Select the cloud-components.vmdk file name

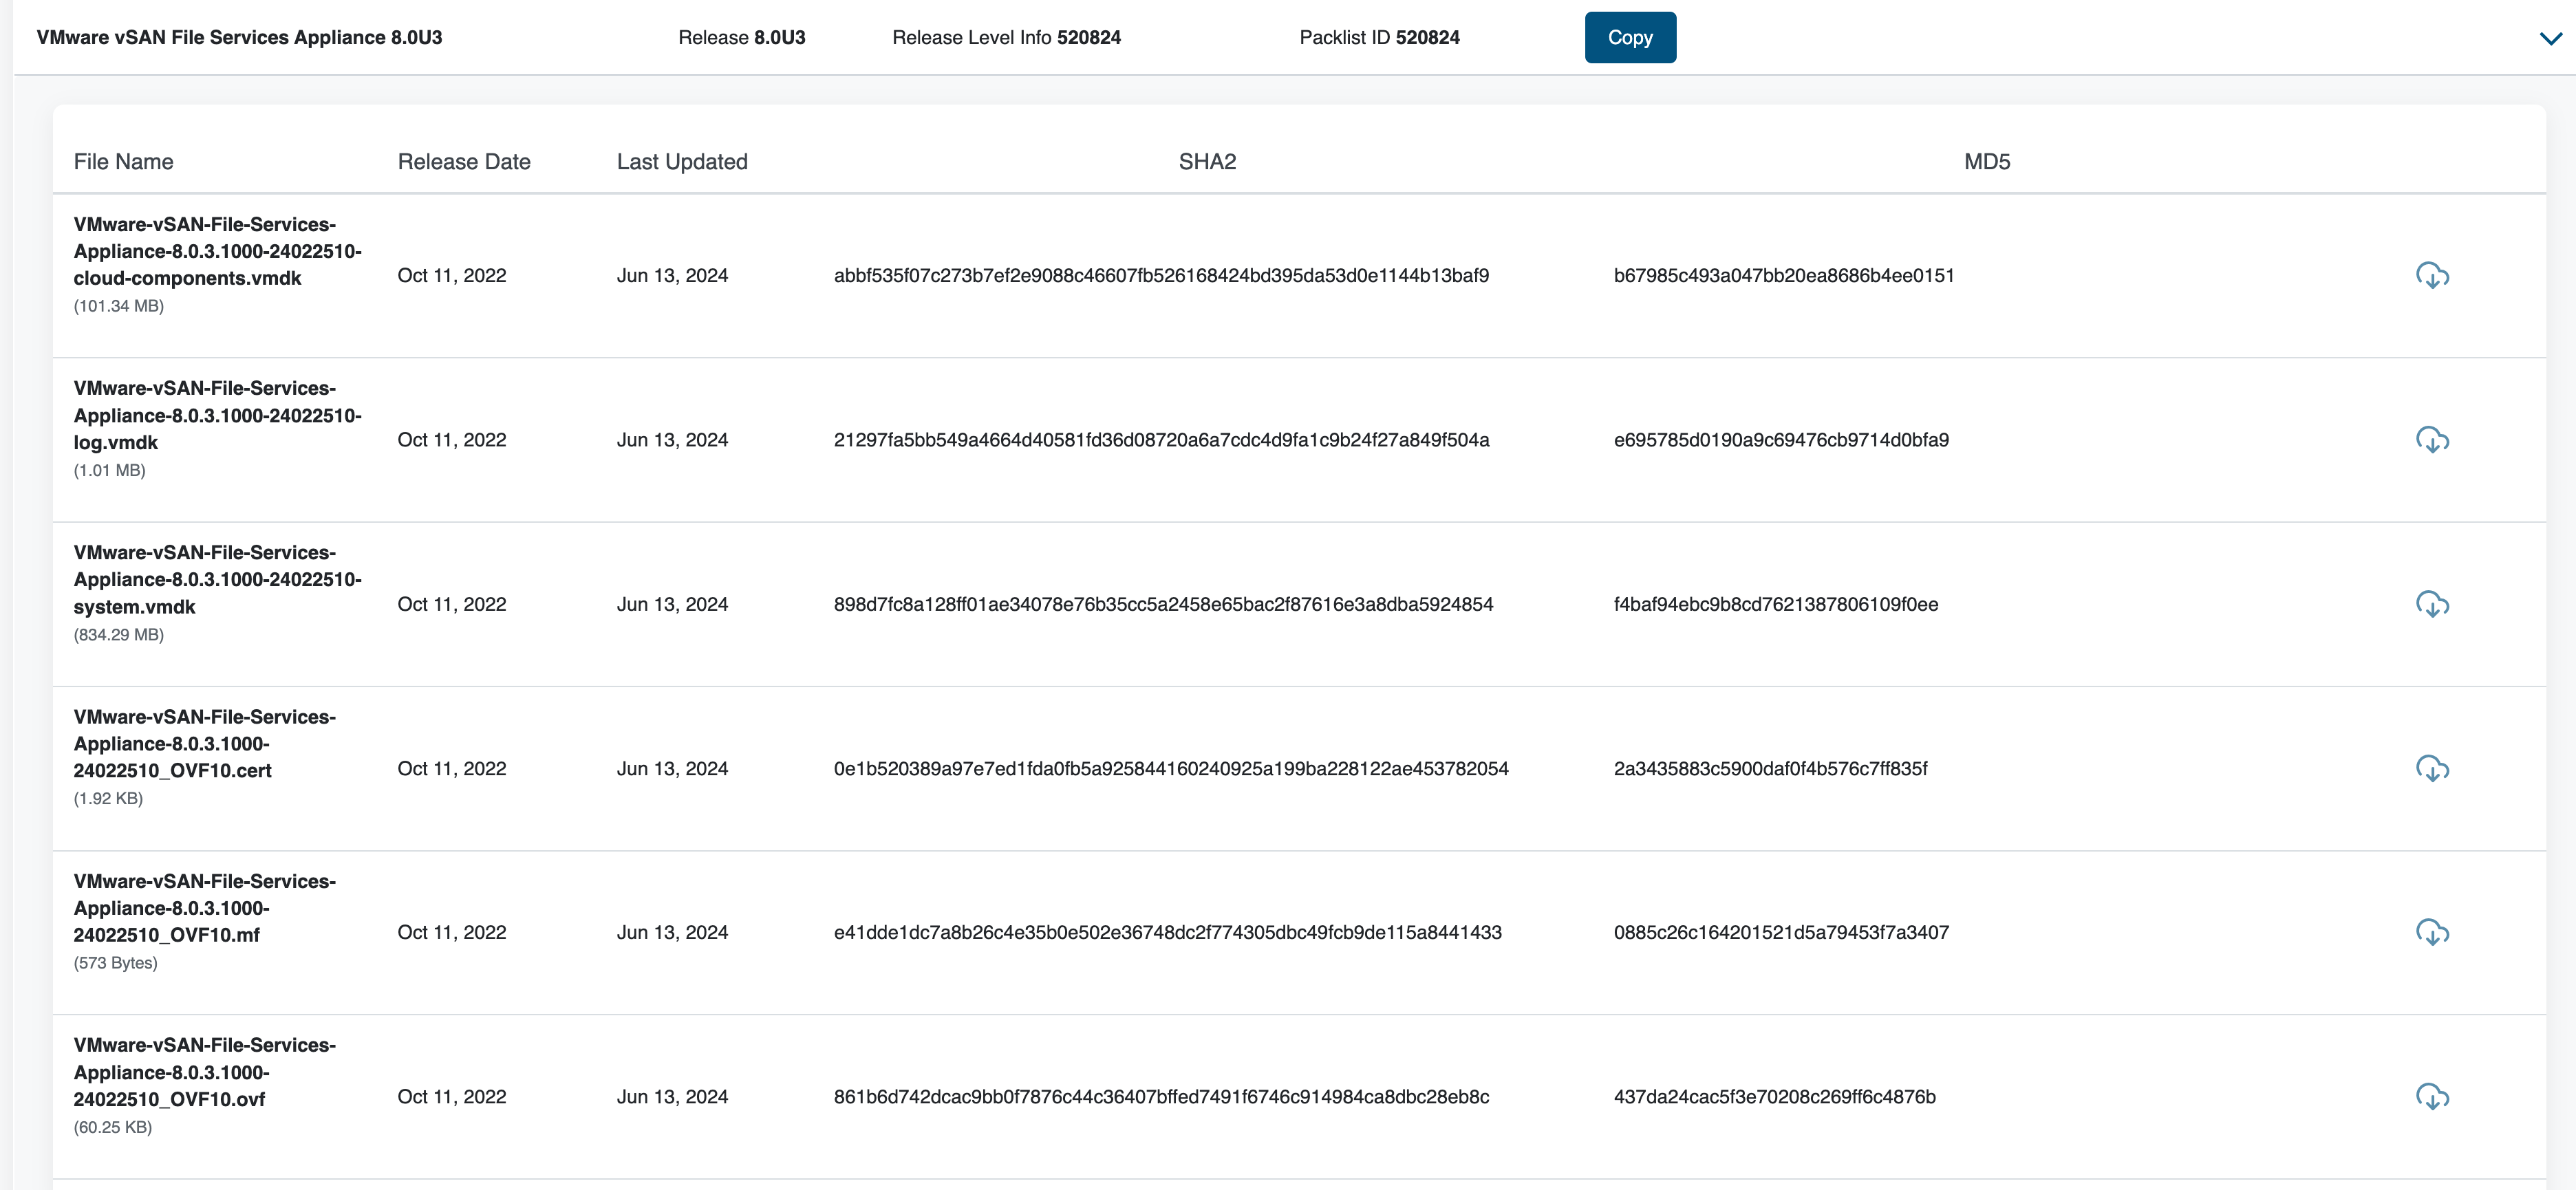(217, 251)
